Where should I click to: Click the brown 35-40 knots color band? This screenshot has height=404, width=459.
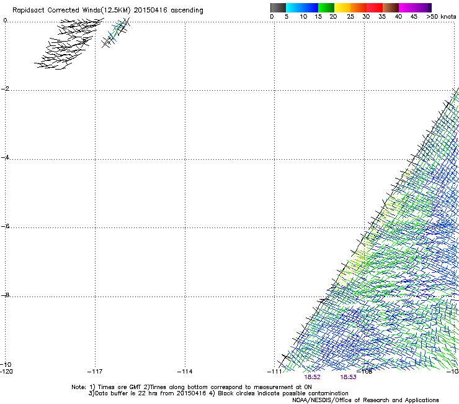391,7
